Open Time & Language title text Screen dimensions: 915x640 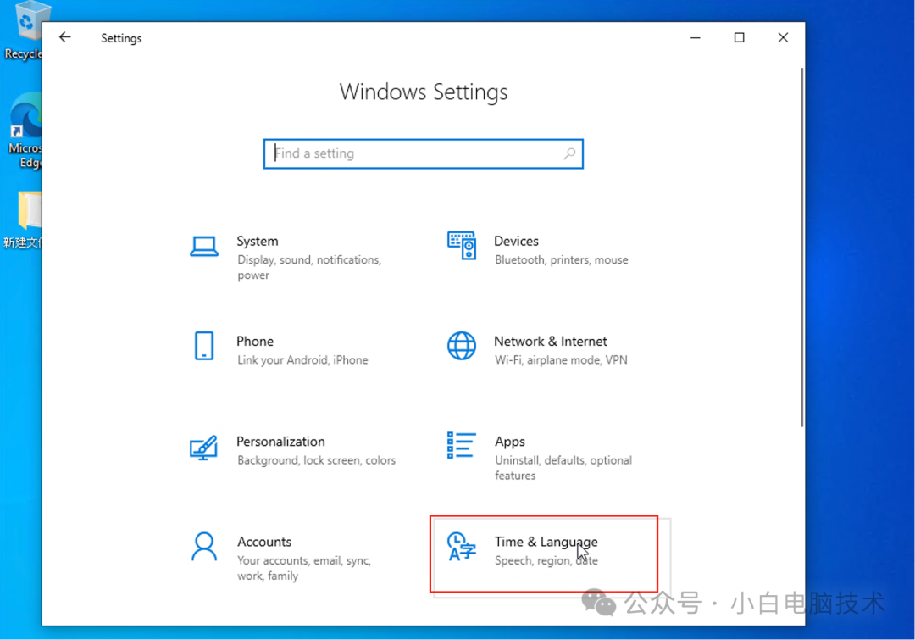pos(546,542)
